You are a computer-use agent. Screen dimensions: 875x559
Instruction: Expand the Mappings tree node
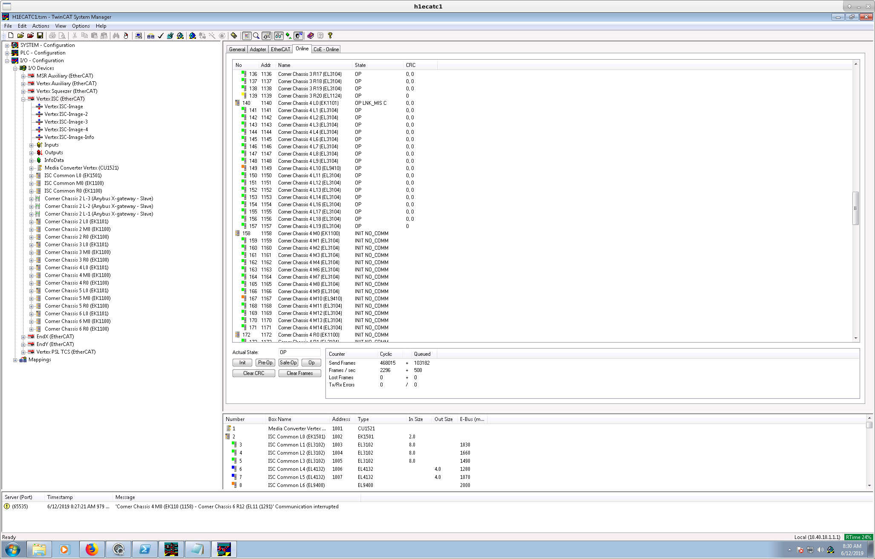pyautogui.click(x=15, y=360)
